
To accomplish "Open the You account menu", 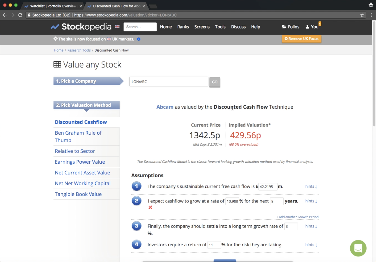I will 312,27.
